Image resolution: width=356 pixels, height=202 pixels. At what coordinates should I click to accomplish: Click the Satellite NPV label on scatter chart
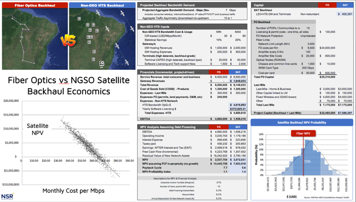(38, 129)
